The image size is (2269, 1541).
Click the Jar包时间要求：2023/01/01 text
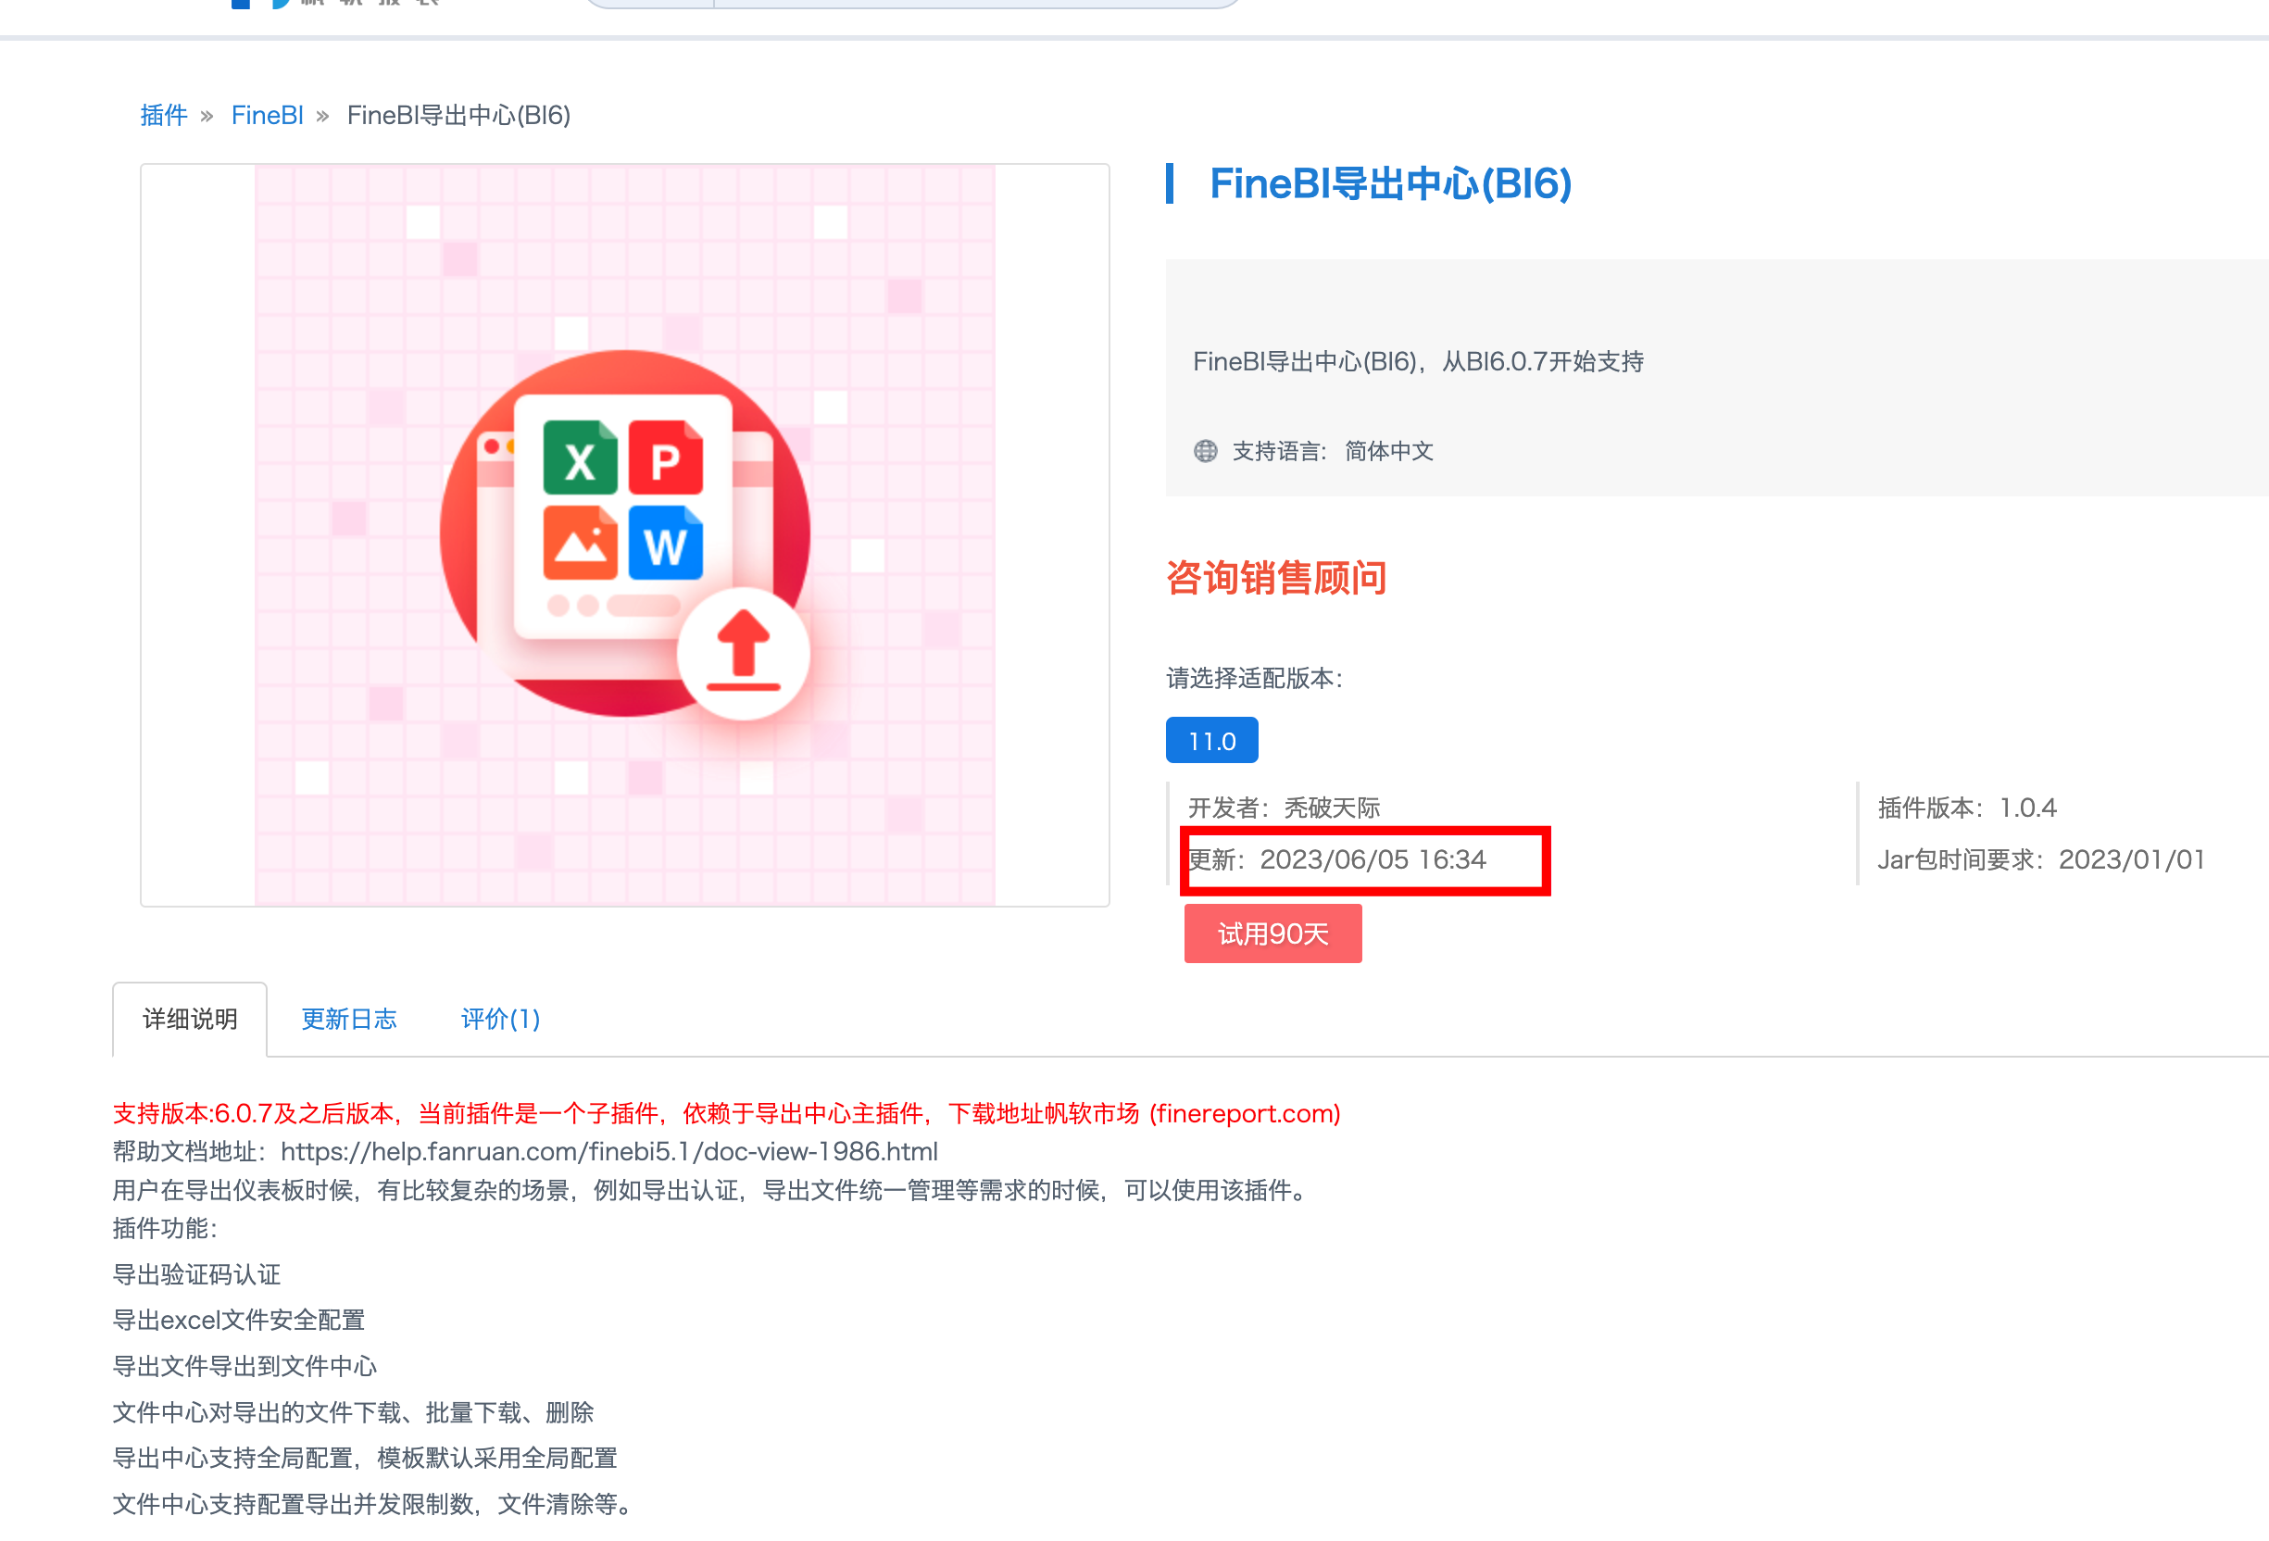coord(2040,859)
